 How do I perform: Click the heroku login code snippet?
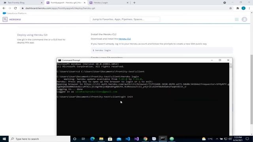tap(162, 50)
